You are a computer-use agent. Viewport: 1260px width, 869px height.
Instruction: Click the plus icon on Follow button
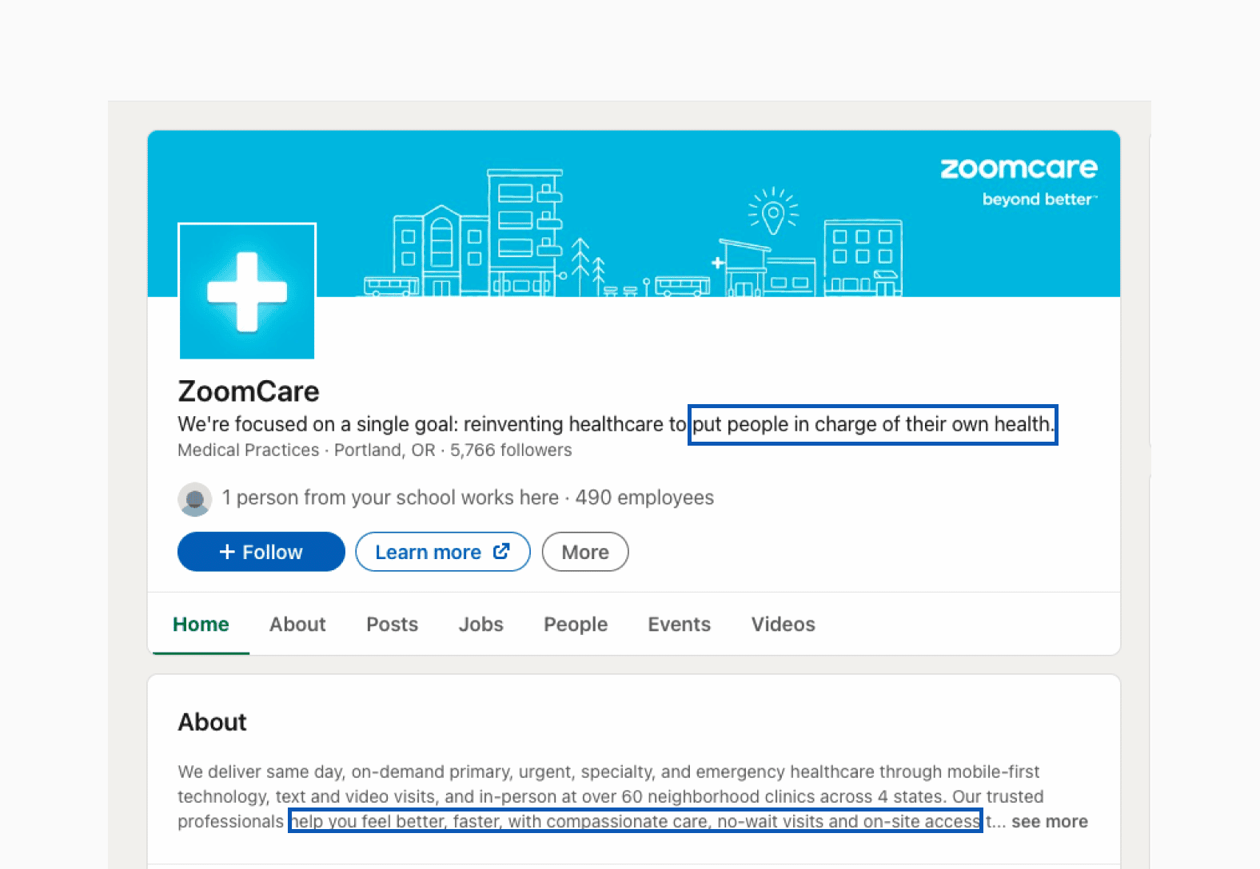point(227,552)
